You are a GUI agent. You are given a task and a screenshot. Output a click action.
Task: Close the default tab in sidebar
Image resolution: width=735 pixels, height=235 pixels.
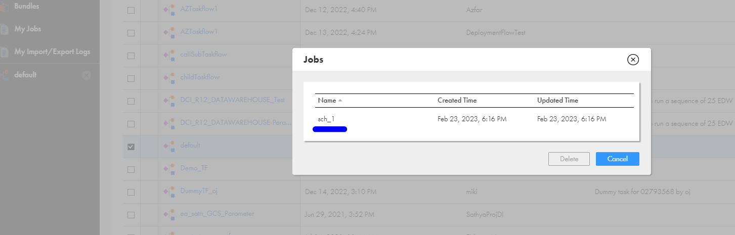coord(87,75)
